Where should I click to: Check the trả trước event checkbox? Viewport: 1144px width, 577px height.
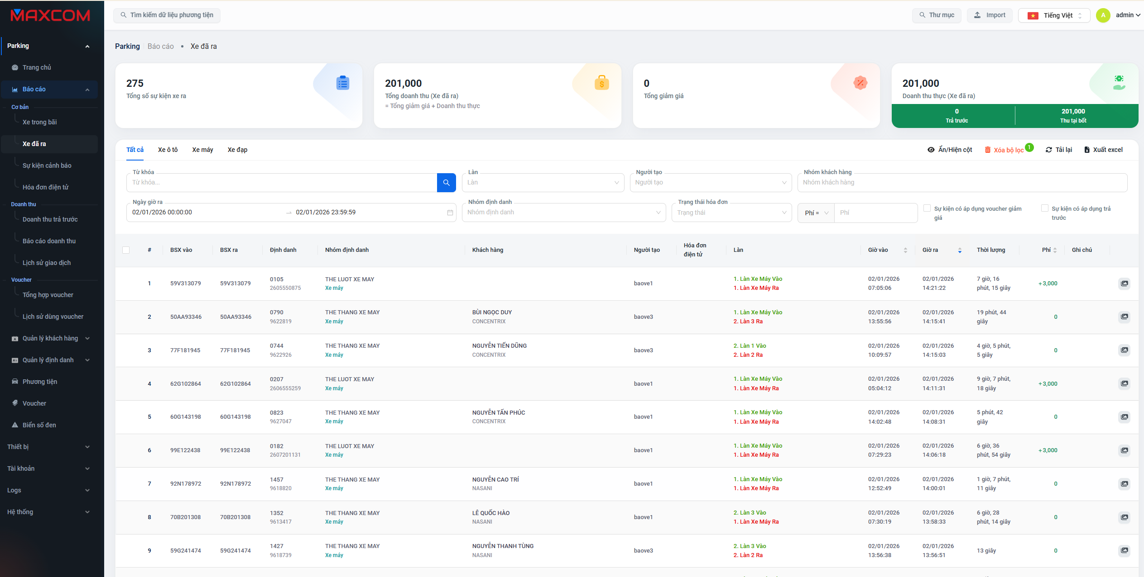tap(1045, 208)
